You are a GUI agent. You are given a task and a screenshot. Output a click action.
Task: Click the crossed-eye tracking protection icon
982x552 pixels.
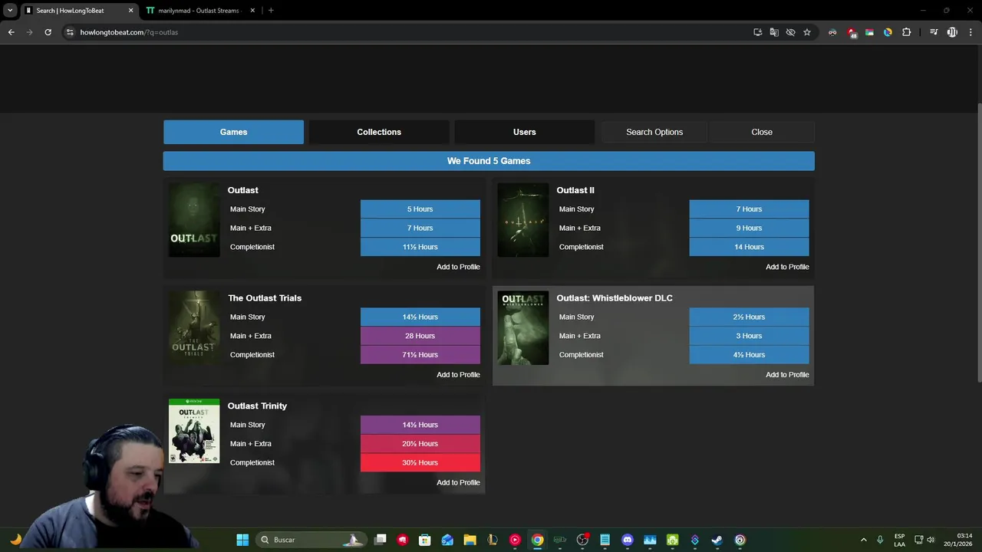(790, 32)
